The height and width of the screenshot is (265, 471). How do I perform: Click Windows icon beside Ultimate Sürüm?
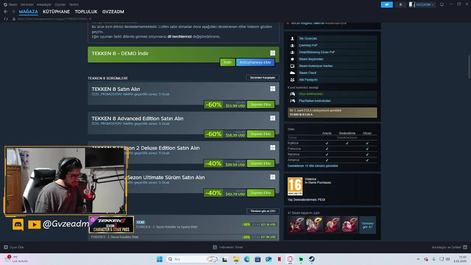point(273,177)
